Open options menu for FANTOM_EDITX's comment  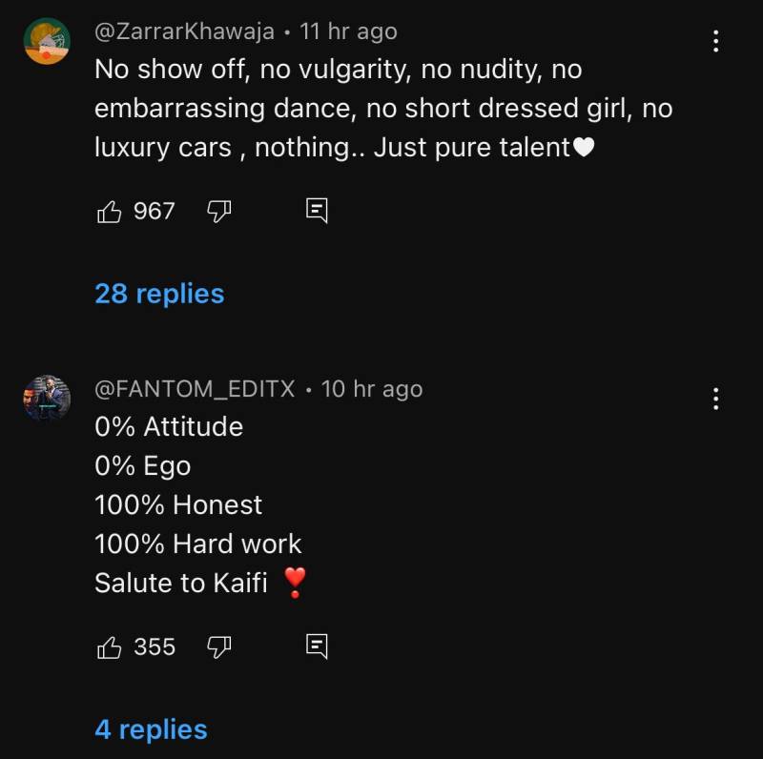click(x=715, y=399)
